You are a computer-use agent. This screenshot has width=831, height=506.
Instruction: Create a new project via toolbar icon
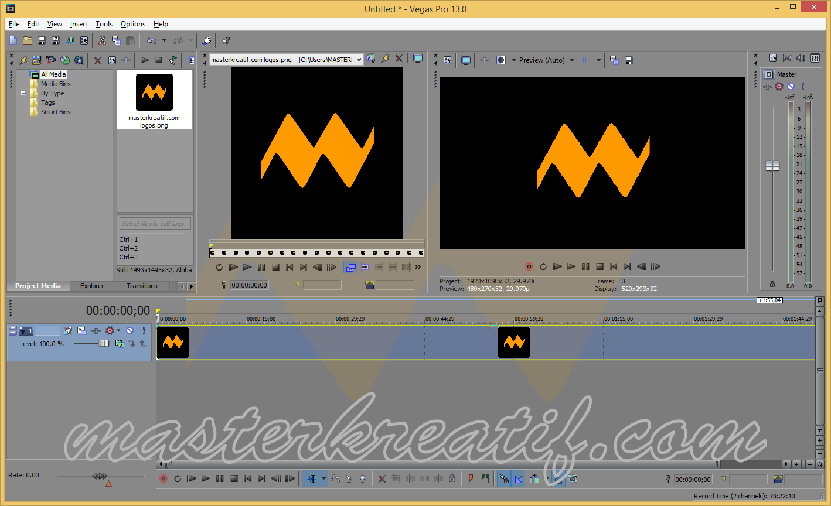13,40
